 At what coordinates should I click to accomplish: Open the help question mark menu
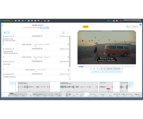tap(117, 21)
